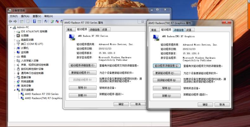
Task: Switch to 资源 tab in R7 350 Series dialog
Action: 105,30
